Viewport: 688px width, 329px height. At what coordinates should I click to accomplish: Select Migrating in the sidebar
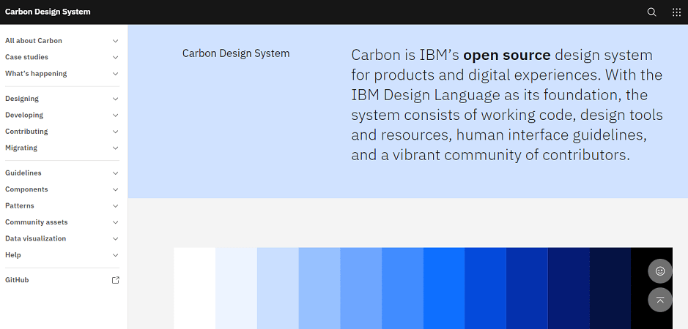(x=21, y=148)
